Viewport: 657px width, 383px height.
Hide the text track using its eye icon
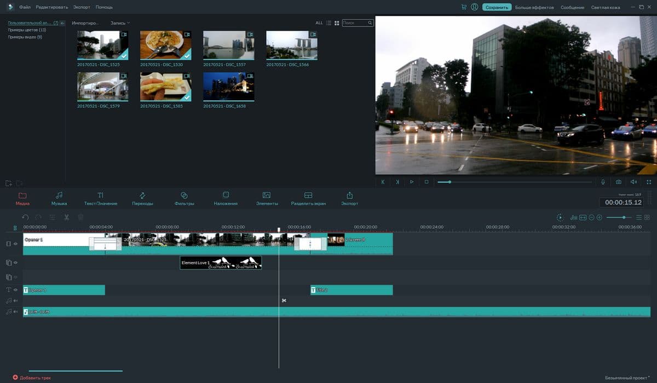(x=15, y=290)
